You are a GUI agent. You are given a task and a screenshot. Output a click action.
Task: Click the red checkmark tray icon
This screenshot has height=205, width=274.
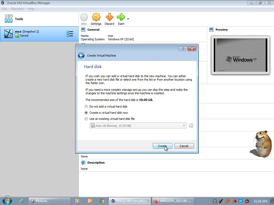tap(221, 201)
